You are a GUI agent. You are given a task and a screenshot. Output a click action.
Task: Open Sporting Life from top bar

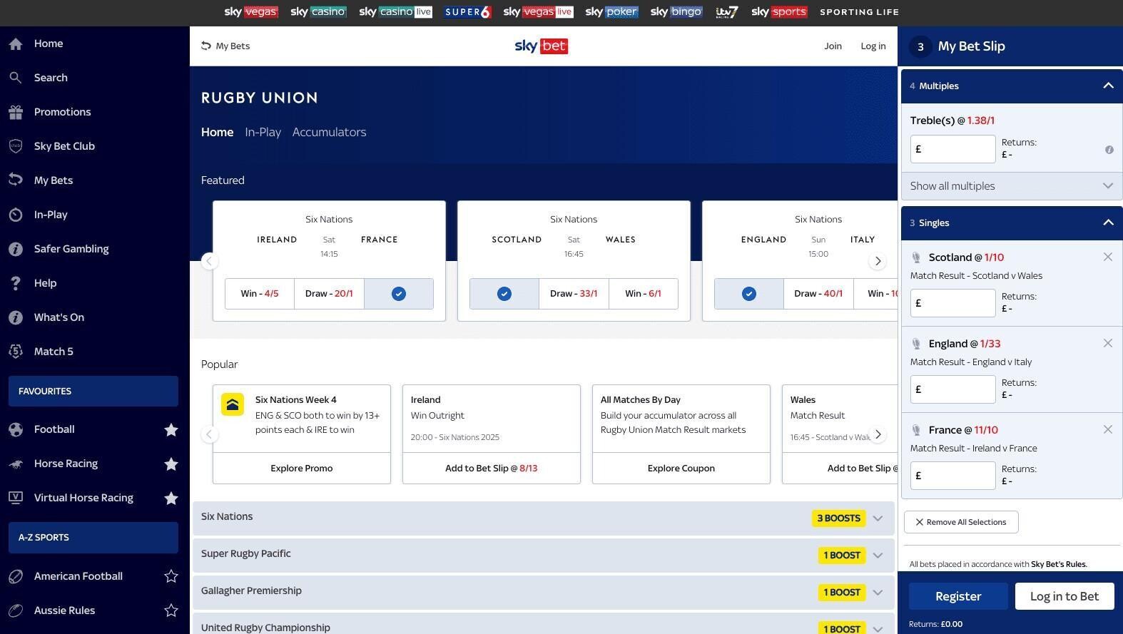pos(859,12)
